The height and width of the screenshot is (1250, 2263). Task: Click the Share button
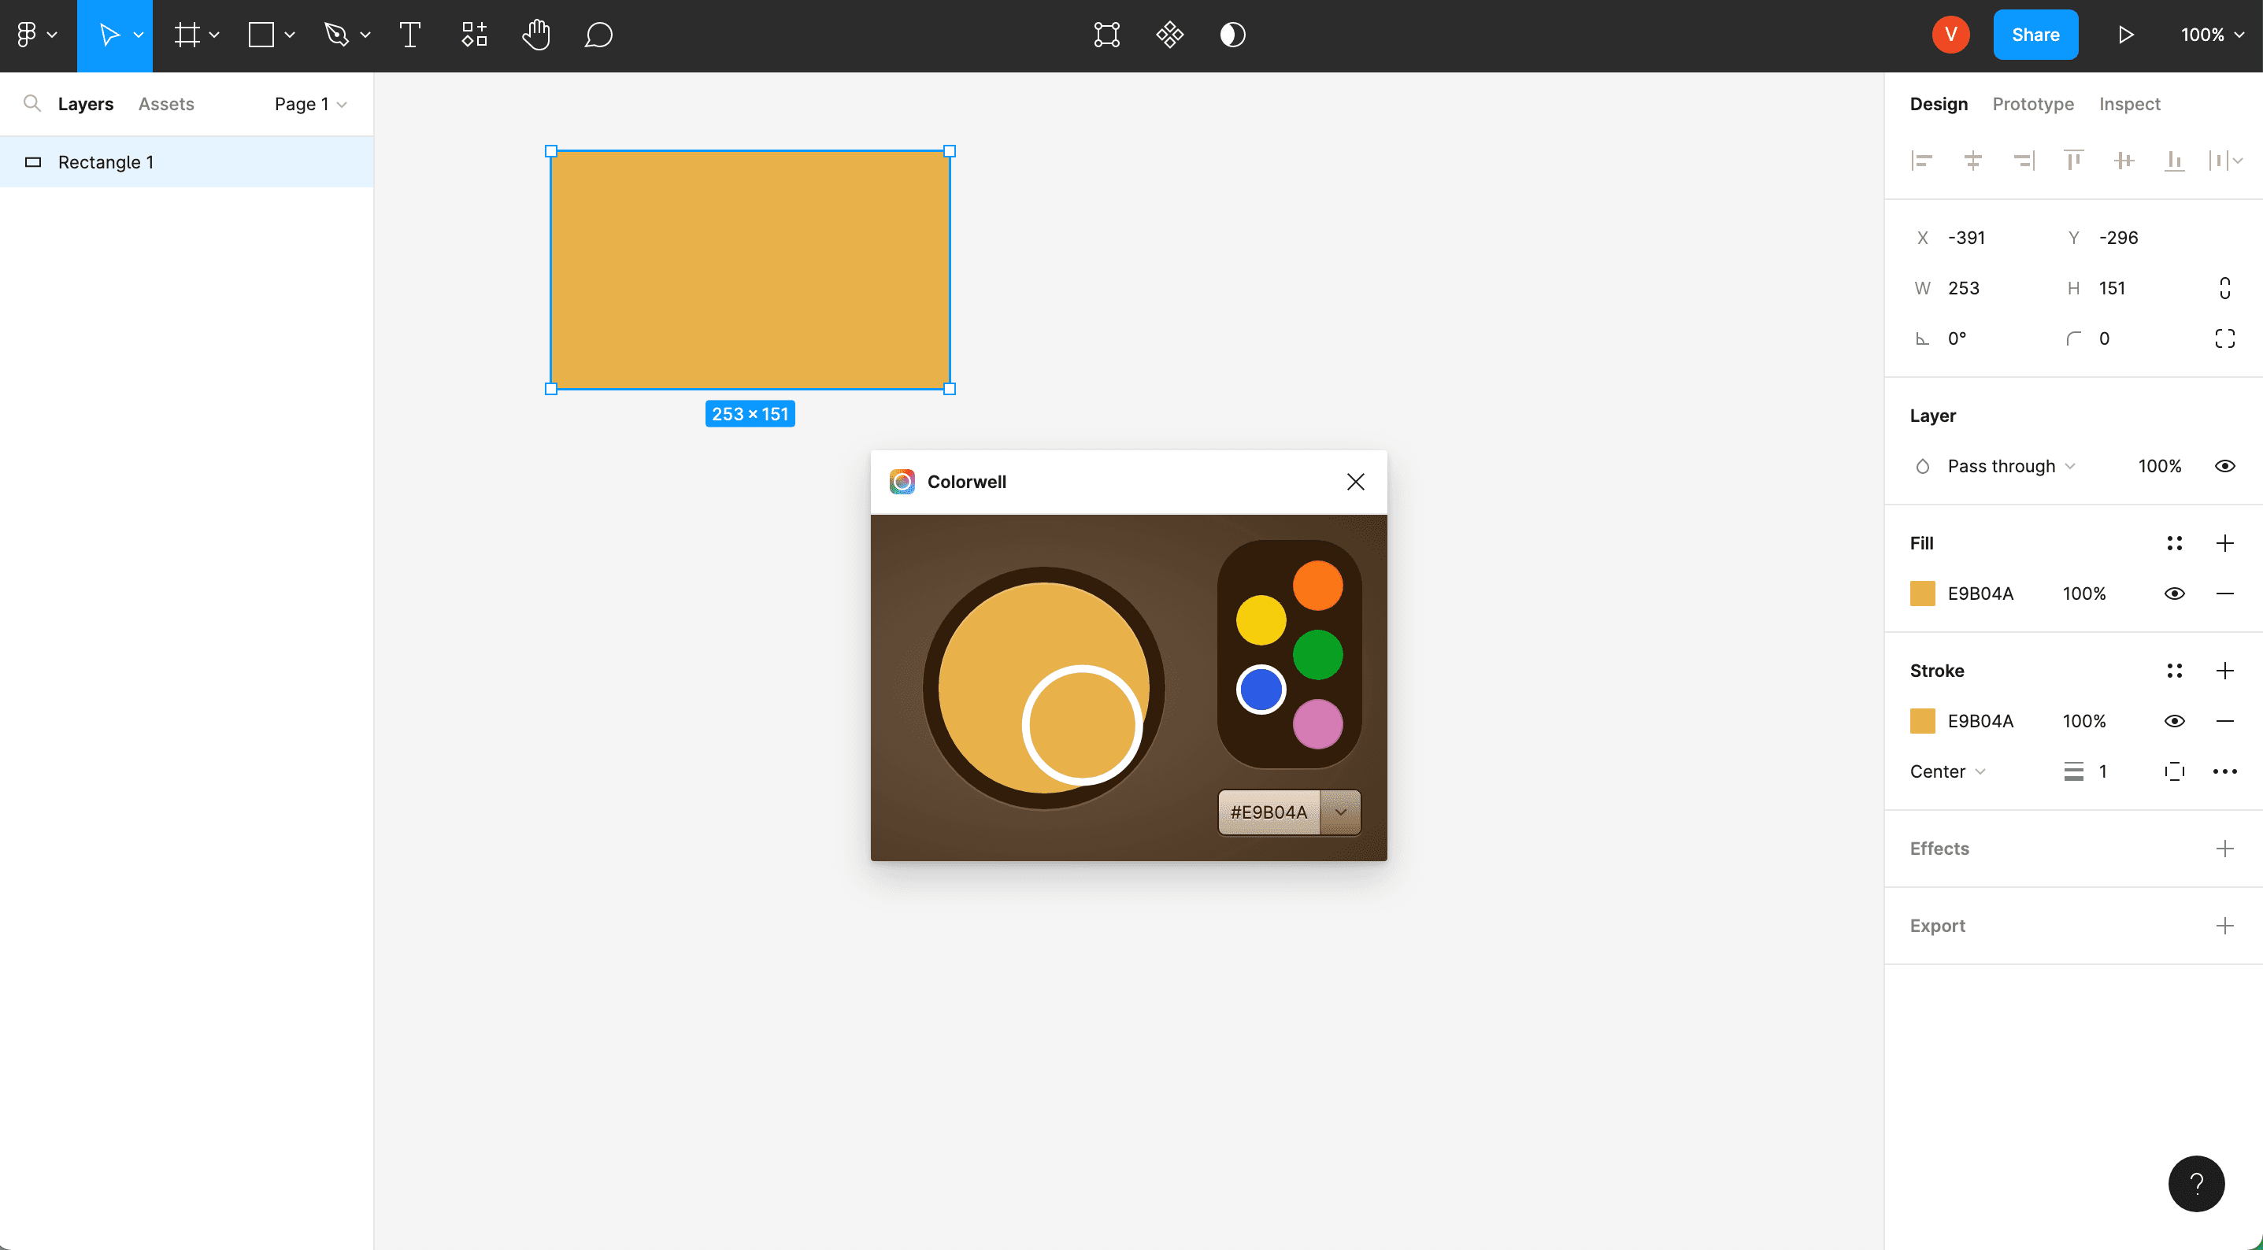(x=2035, y=35)
